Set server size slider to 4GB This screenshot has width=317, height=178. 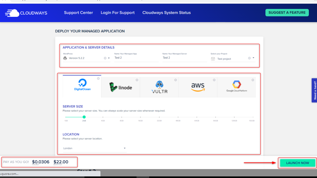pyautogui.click(x=103, y=117)
